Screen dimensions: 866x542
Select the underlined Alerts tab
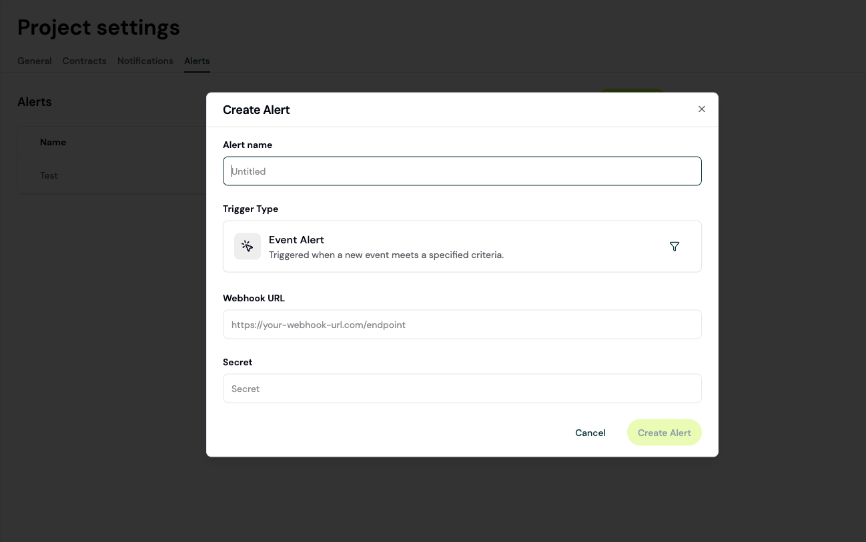point(197,61)
